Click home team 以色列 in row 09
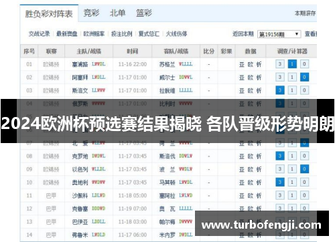 tap(80, 169)
